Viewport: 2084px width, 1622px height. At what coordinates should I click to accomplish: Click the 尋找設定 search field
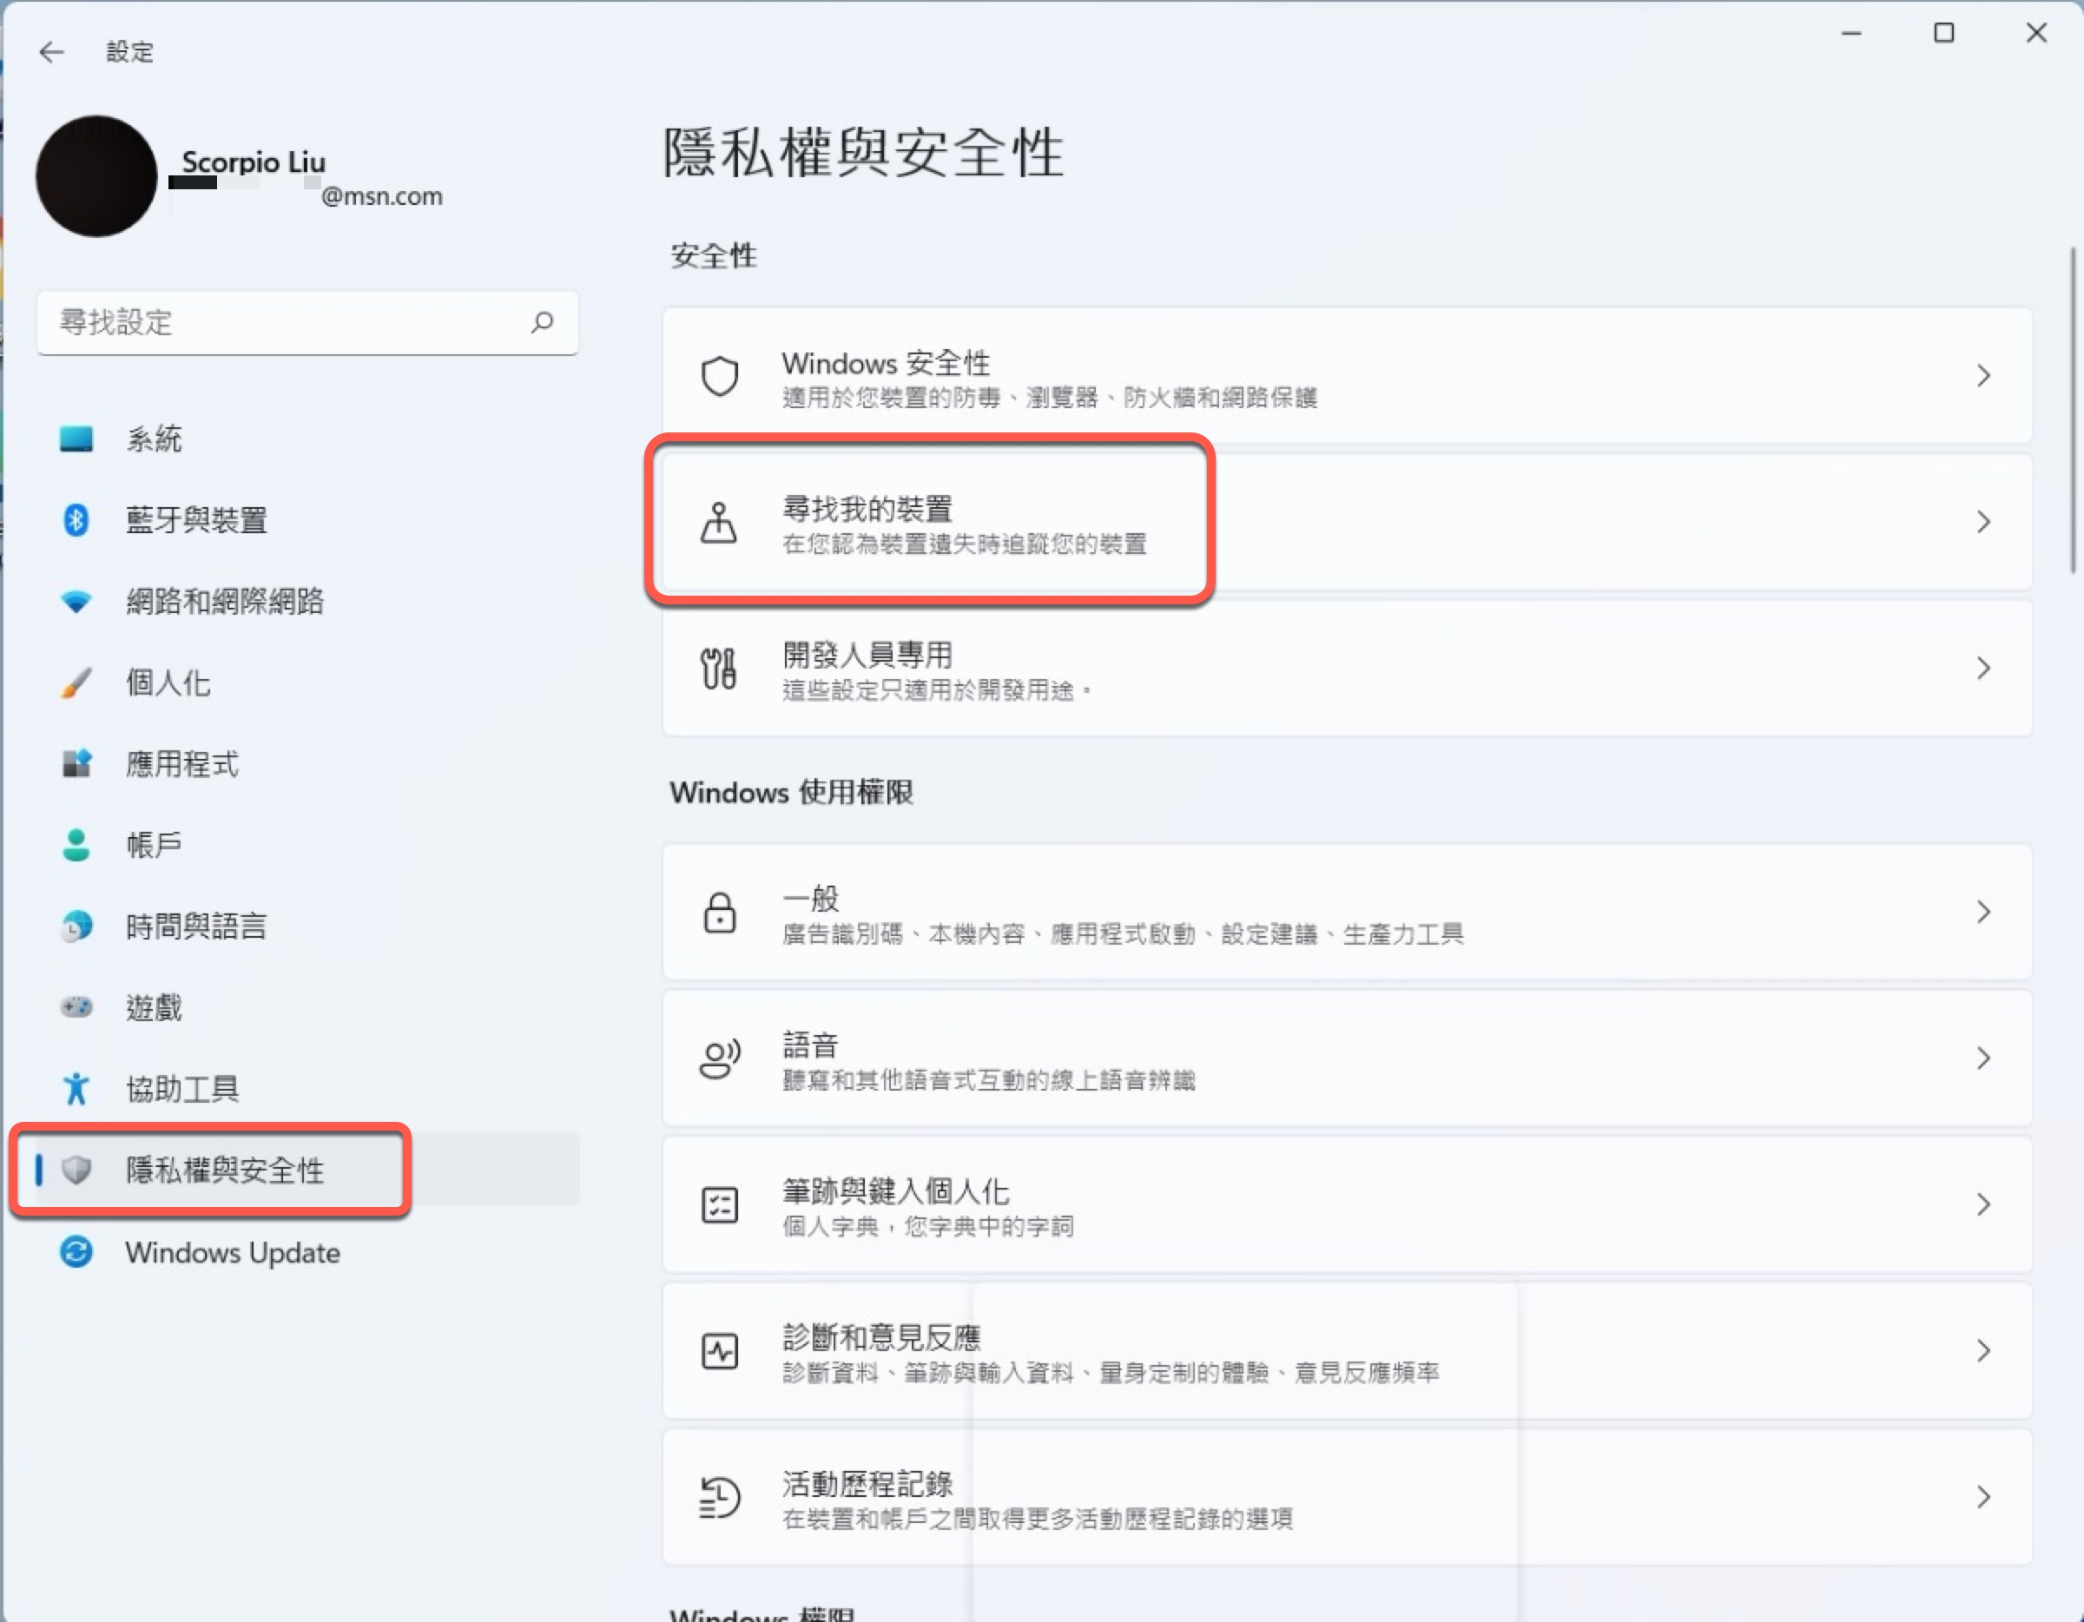[287, 322]
